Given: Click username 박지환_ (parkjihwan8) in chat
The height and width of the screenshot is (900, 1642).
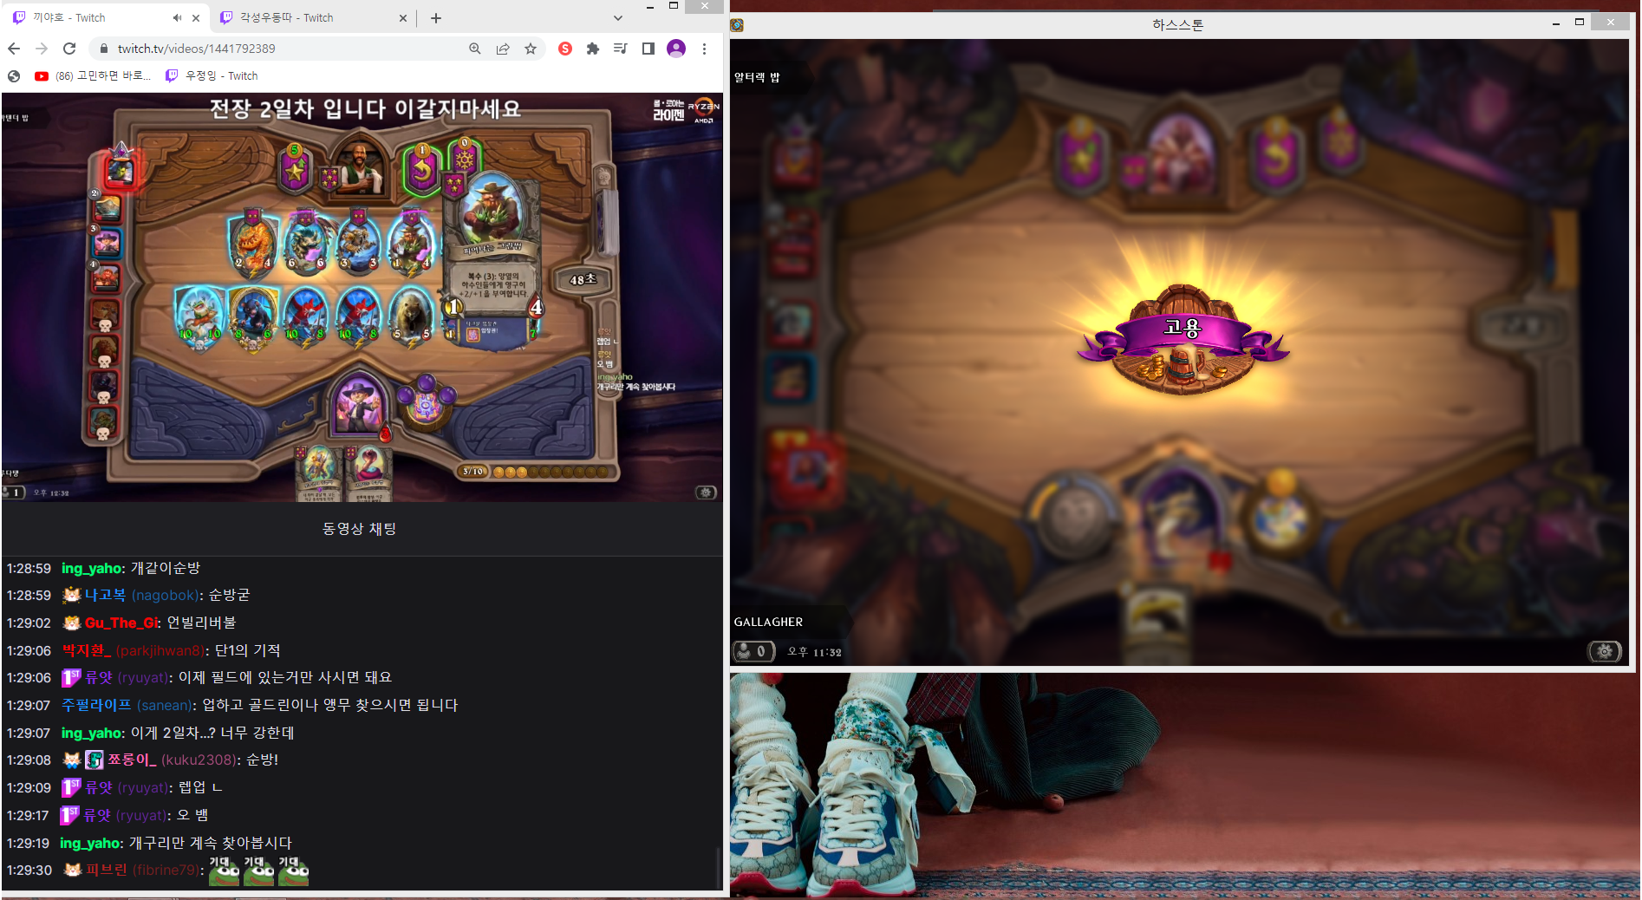Looking at the screenshot, I should (x=134, y=651).
